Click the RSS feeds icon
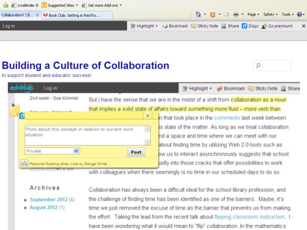 pyautogui.click(x=213, y=14)
